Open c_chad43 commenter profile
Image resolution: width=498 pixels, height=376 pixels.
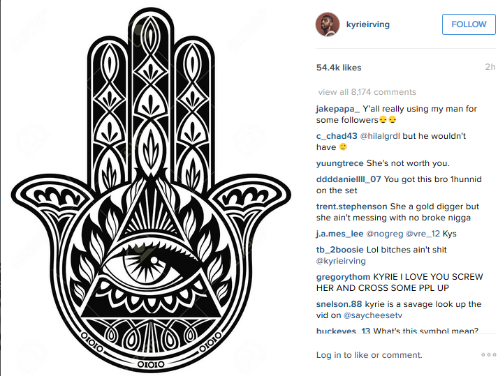coord(337,136)
